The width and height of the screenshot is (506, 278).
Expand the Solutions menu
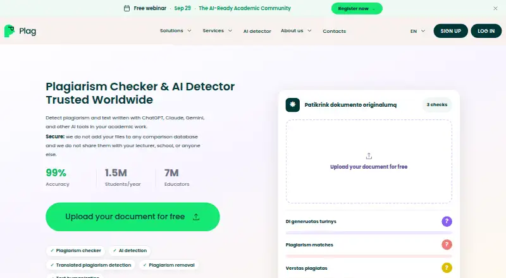pyautogui.click(x=176, y=30)
